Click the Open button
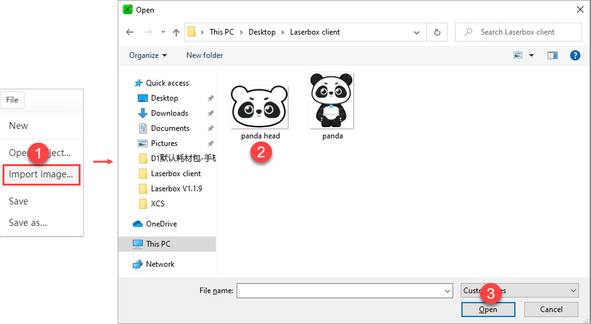 click(x=488, y=310)
